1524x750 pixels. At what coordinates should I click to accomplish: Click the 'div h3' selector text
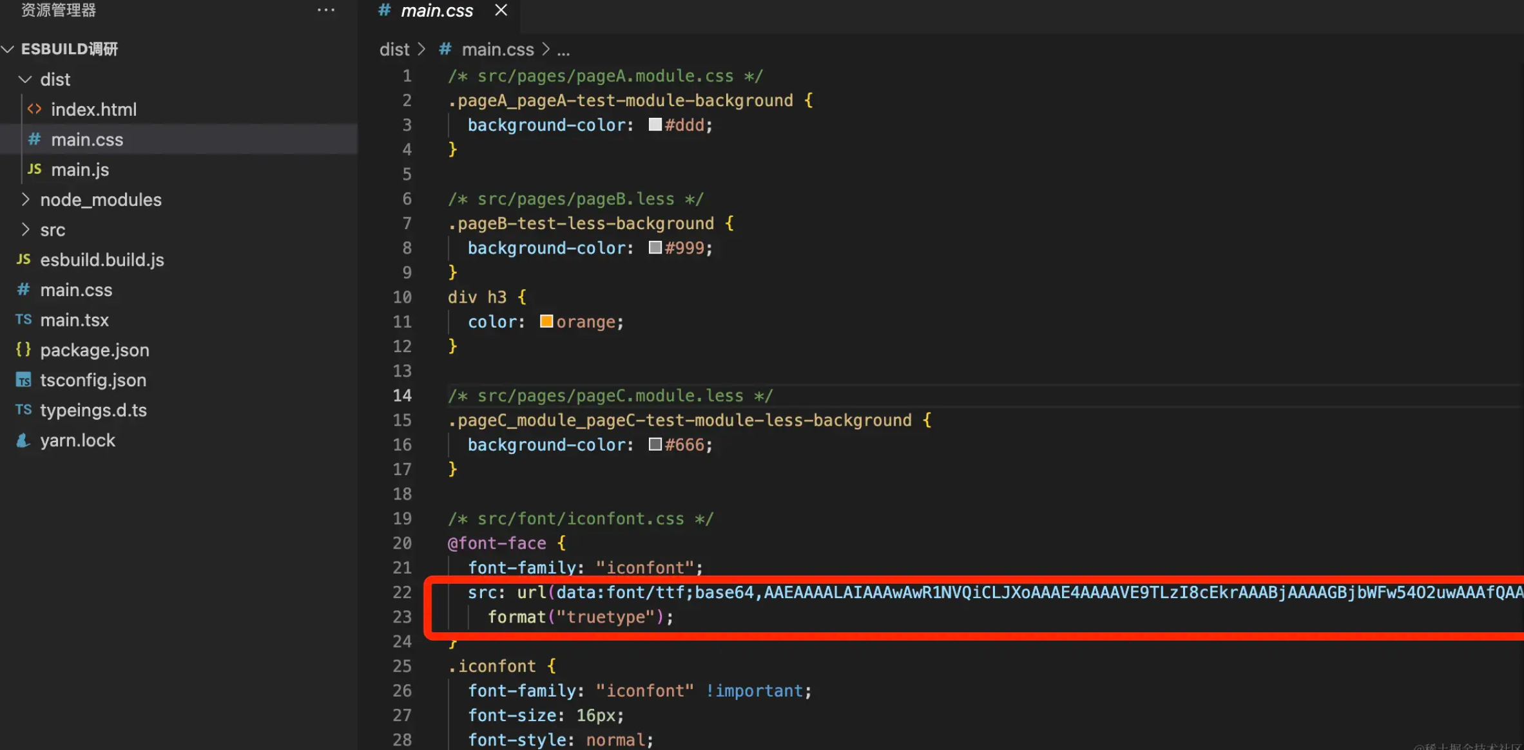[477, 297]
